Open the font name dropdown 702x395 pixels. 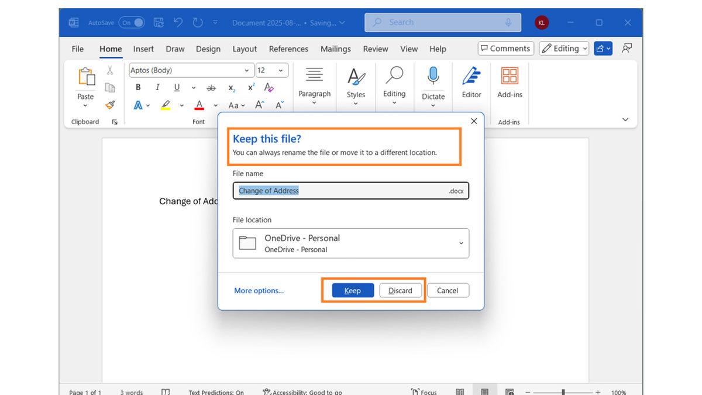pyautogui.click(x=246, y=70)
